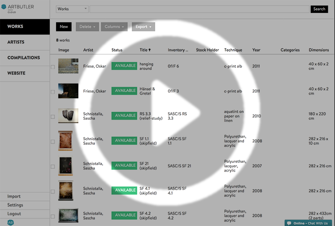335x226 pixels.
Task: Go to the Works section
Action: (x=25, y=27)
